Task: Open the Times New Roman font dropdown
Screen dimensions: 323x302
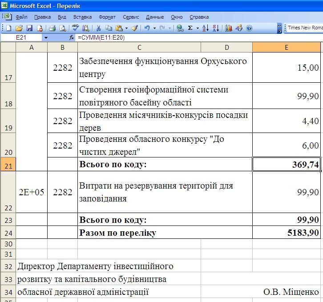Action: (x=305, y=28)
